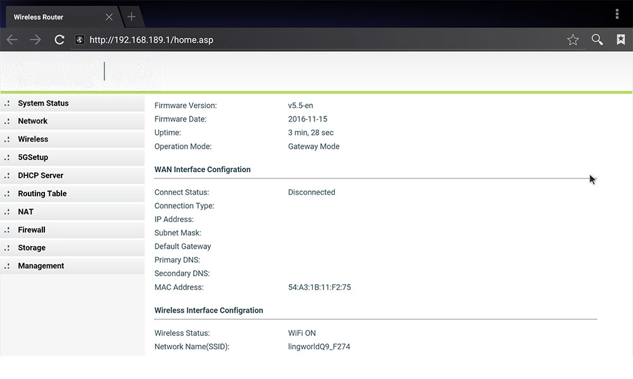Click the browser back arrow

coord(12,40)
